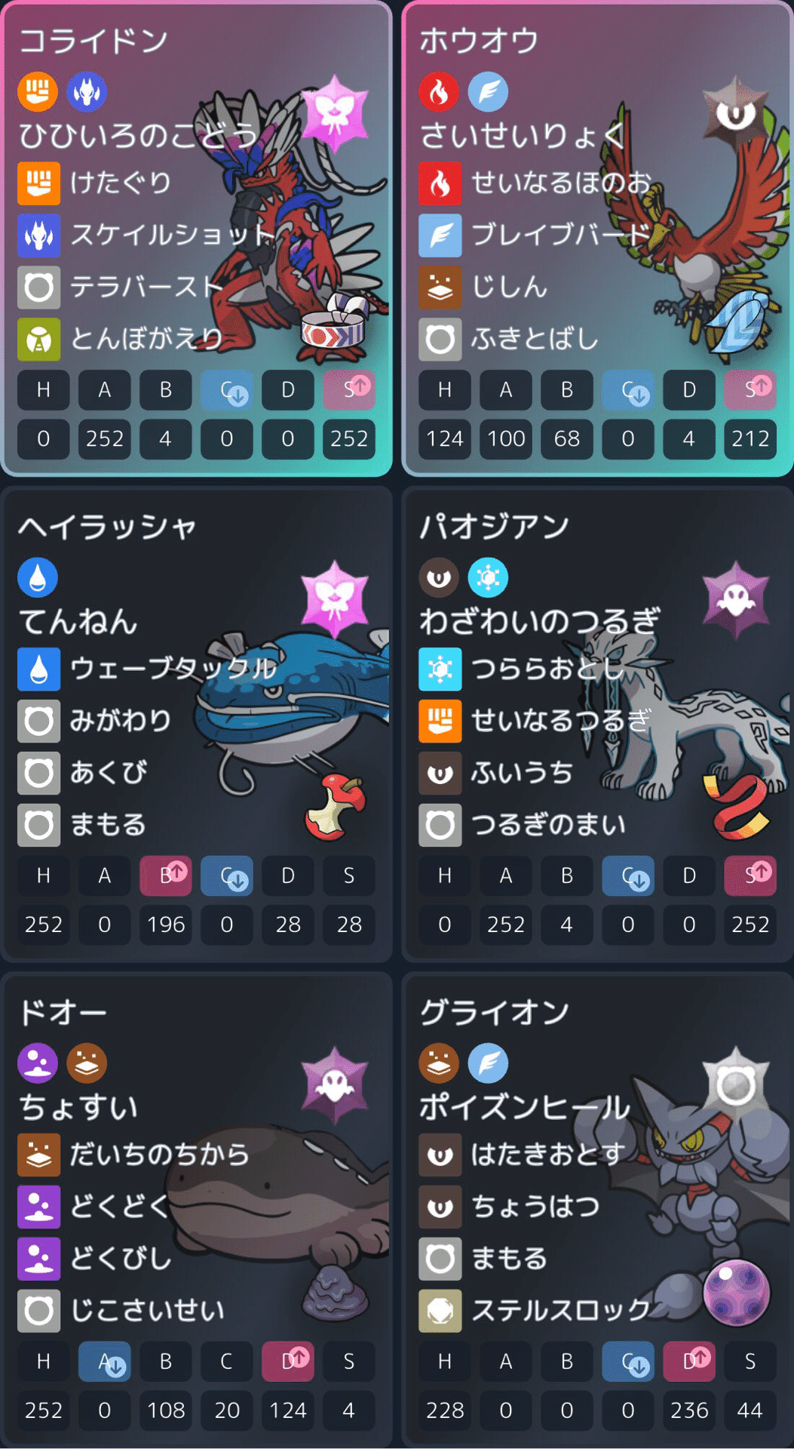Open the ホウオウ team card title
Viewport: 794px width, 1449px height.
(x=480, y=41)
